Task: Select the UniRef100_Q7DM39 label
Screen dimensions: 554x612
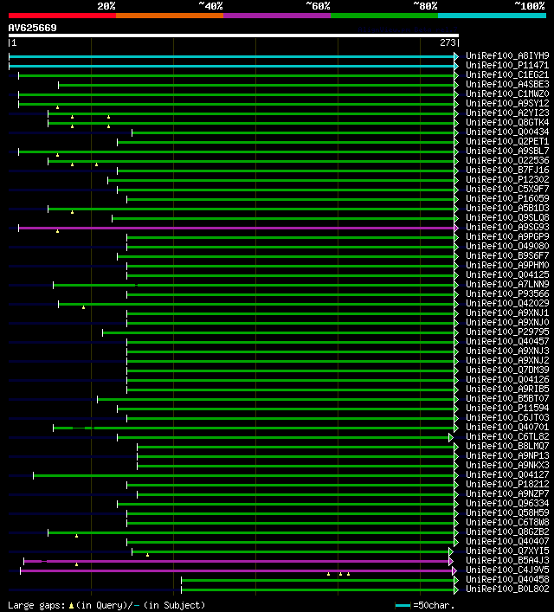Action: [507, 370]
